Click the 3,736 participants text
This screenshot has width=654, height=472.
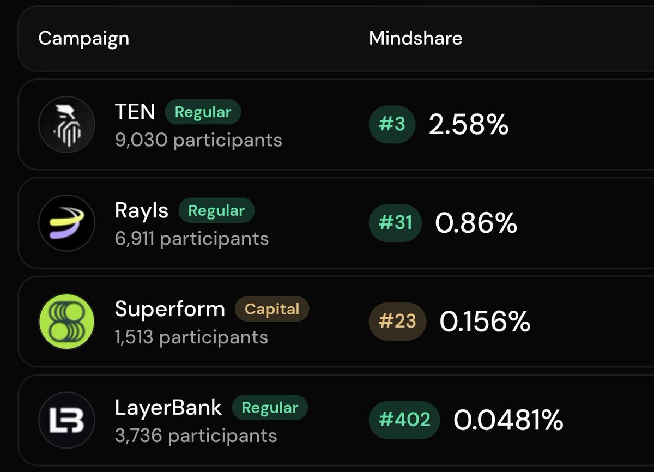196,436
